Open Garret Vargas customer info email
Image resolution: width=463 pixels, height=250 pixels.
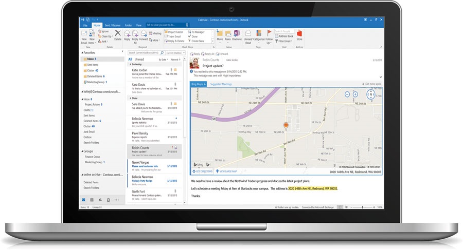[x=154, y=166]
